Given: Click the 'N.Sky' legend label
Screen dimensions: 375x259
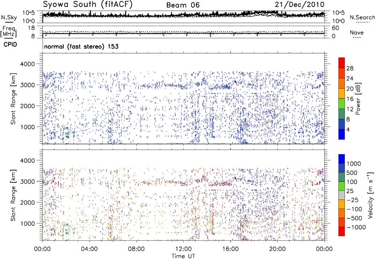Looking at the screenshot, I should (9, 17).
